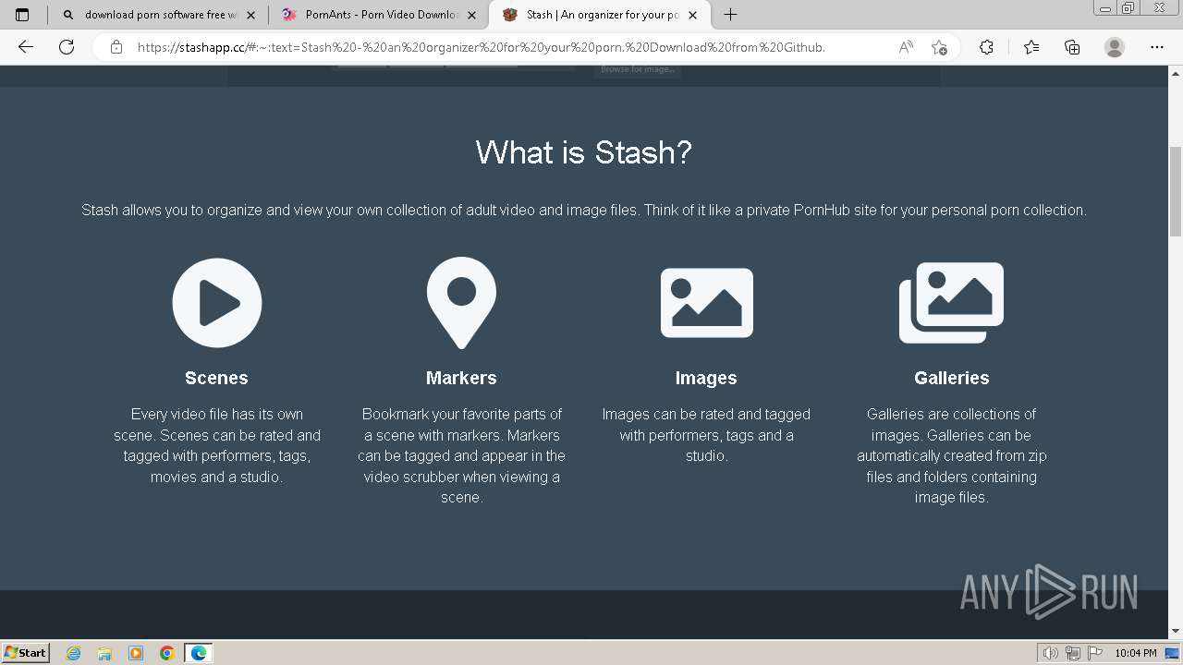
Task: Click the Scenes description paragraph
Action: 217,445
